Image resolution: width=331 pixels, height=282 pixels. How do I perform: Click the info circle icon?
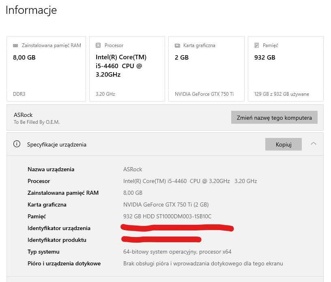click(x=17, y=144)
